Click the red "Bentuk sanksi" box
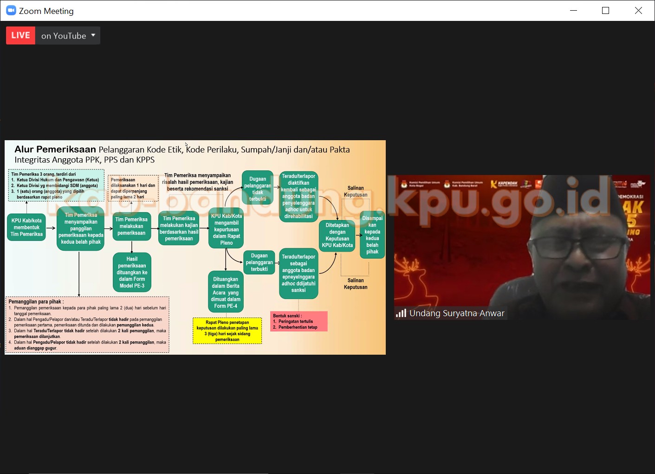655x474 pixels. click(299, 321)
